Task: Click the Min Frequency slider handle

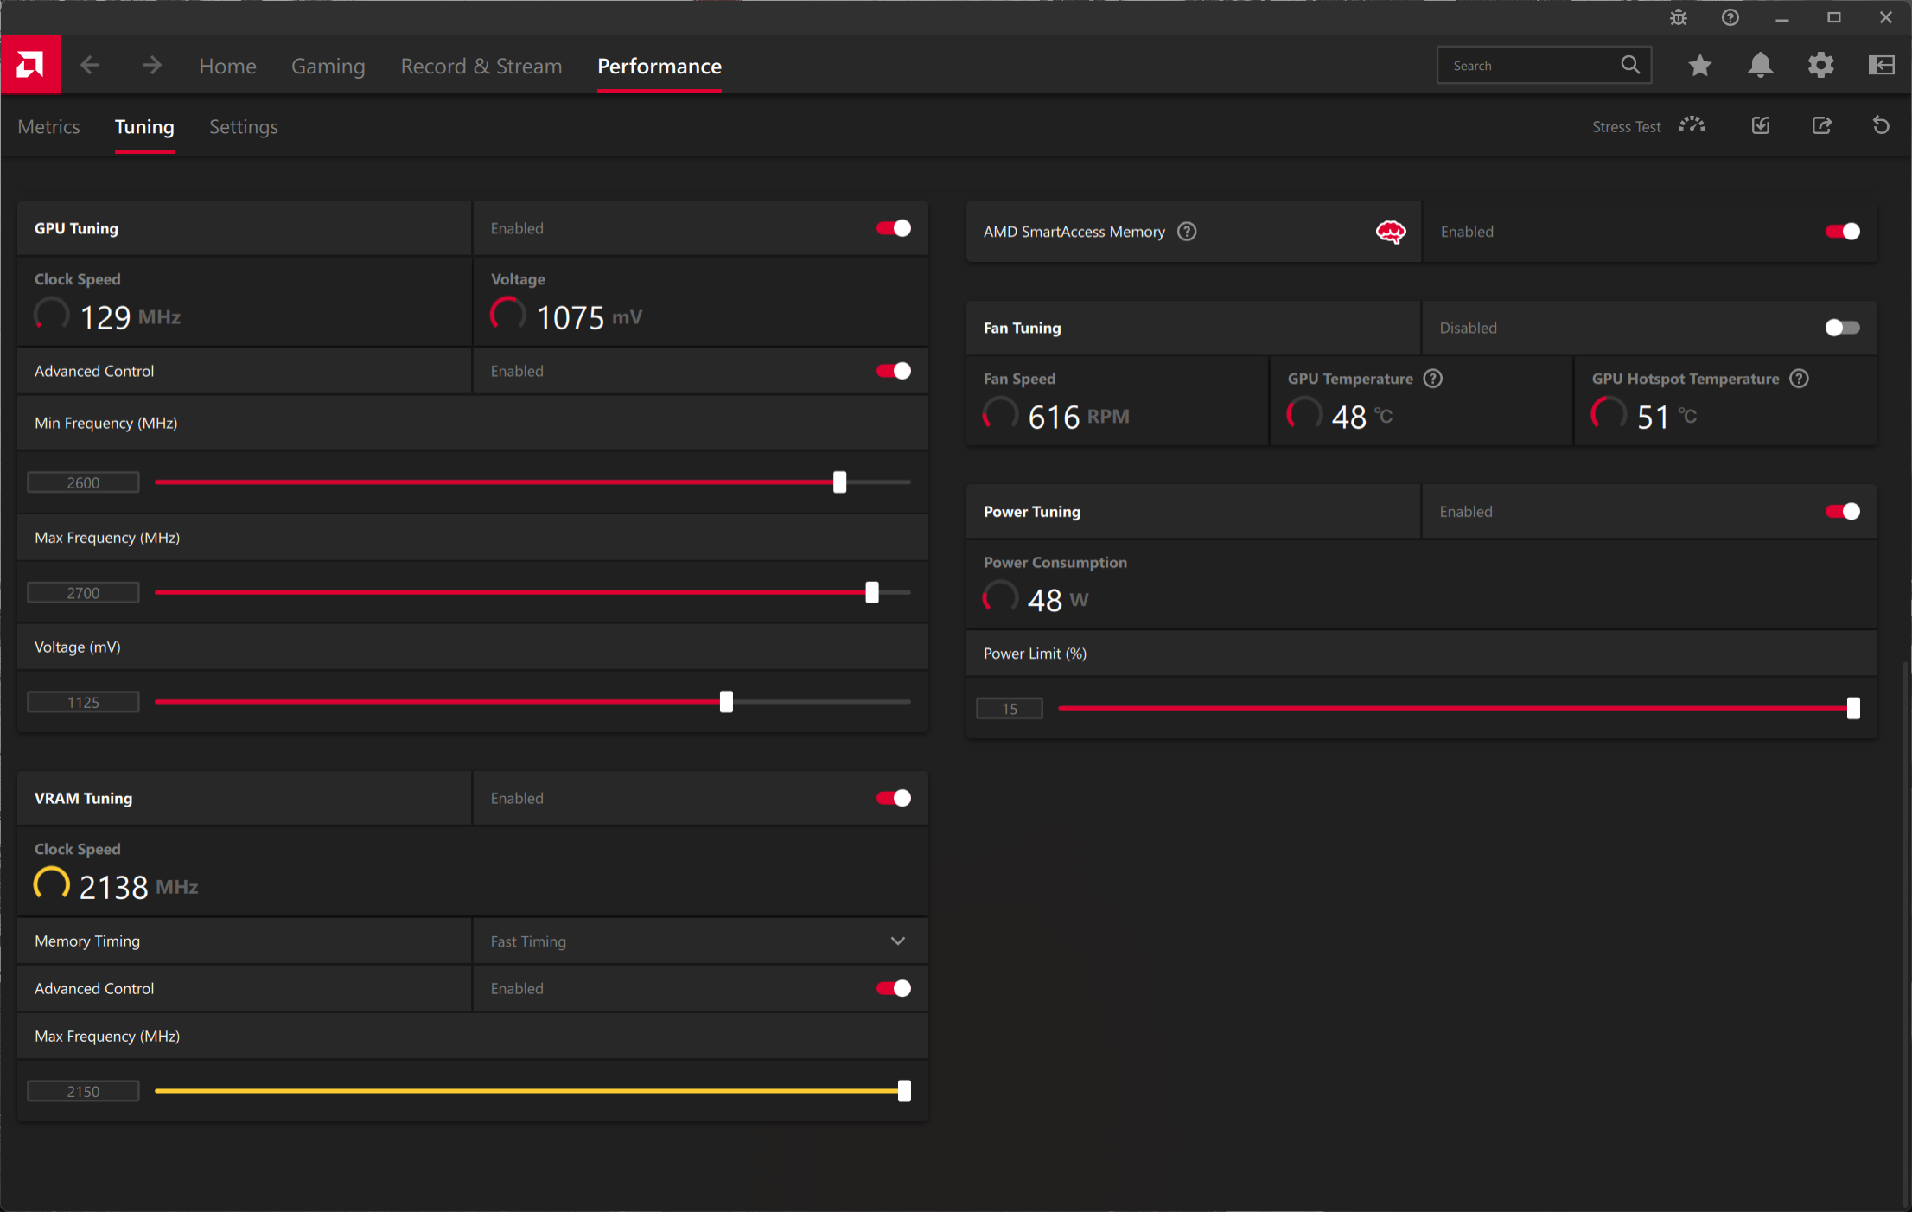Action: pyautogui.click(x=839, y=482)
